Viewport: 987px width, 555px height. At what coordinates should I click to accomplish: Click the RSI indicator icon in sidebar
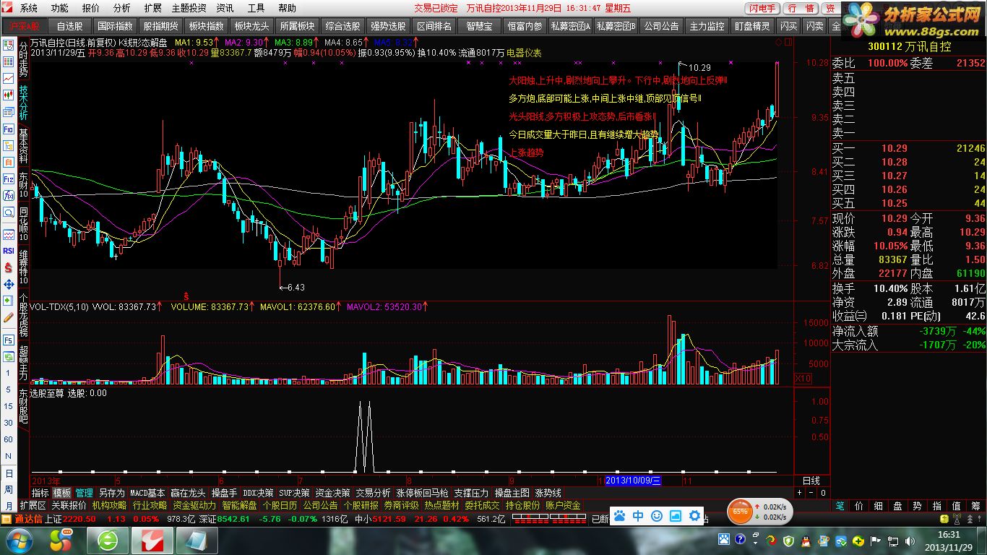point(9,250)
